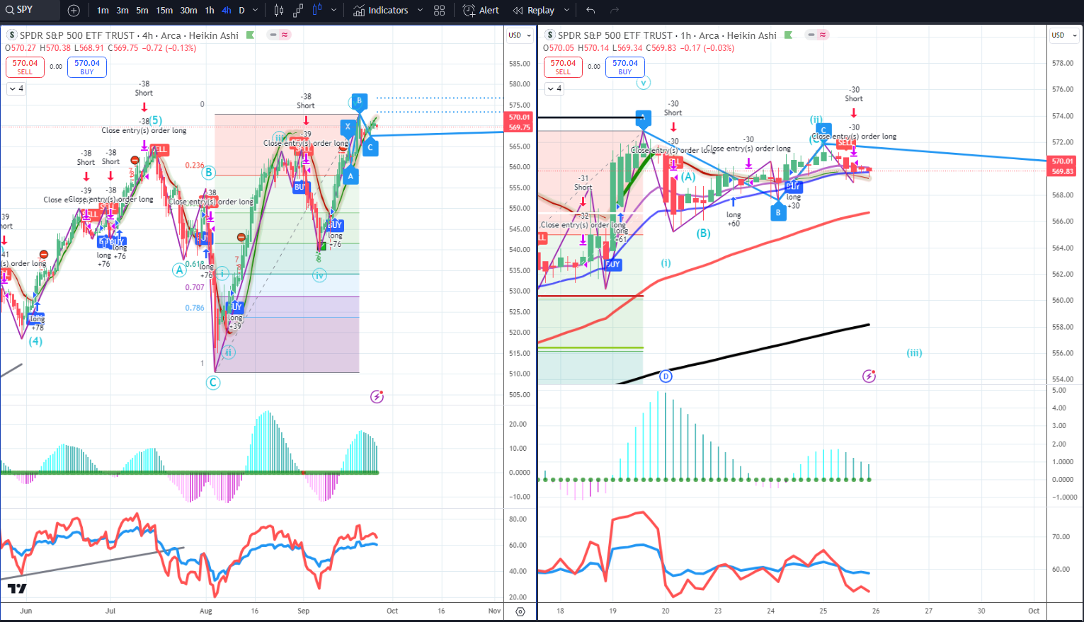Click the 570.04 SELL button on the 1h chart
1084x622 pixels.
563,67
